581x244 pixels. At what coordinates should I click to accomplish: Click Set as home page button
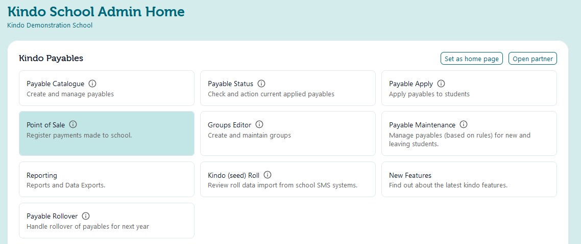472,59
